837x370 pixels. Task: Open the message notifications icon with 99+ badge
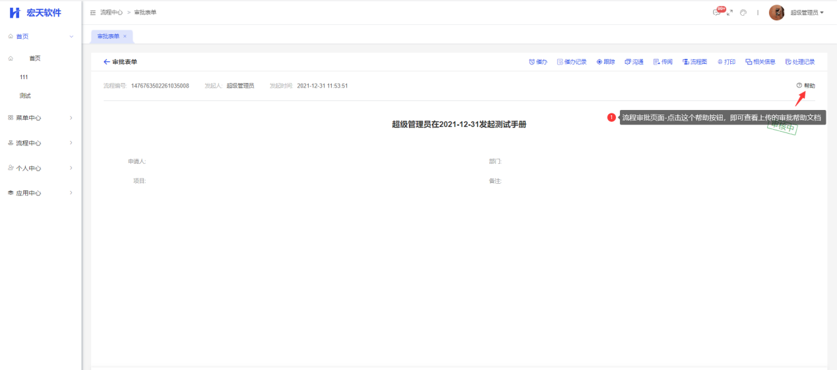tap(717, 13)
